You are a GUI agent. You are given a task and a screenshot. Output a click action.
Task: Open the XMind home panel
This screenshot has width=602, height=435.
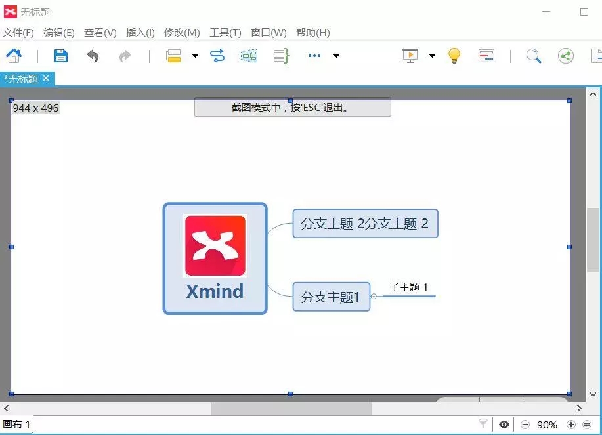(x=14, y=56)
